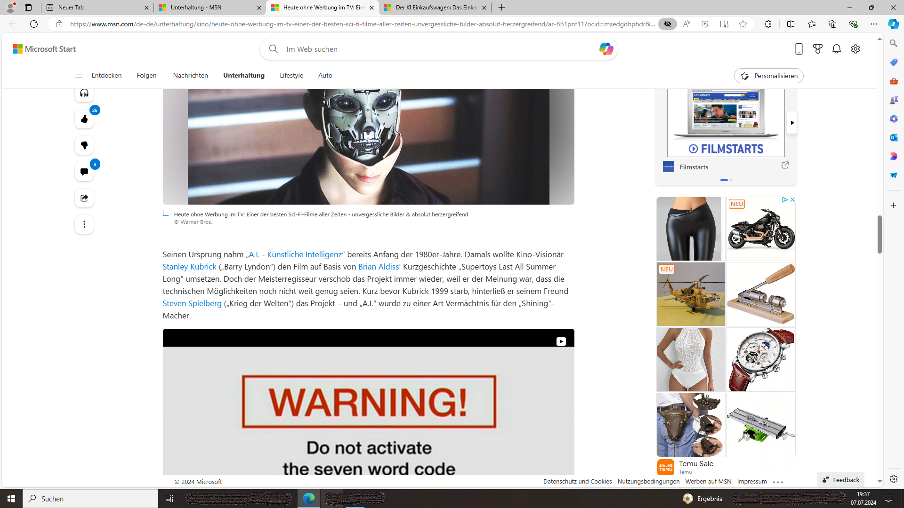Expand more actions three-dot menu beside article
Viewport: 904px width, 508px height.
point(84,224)
